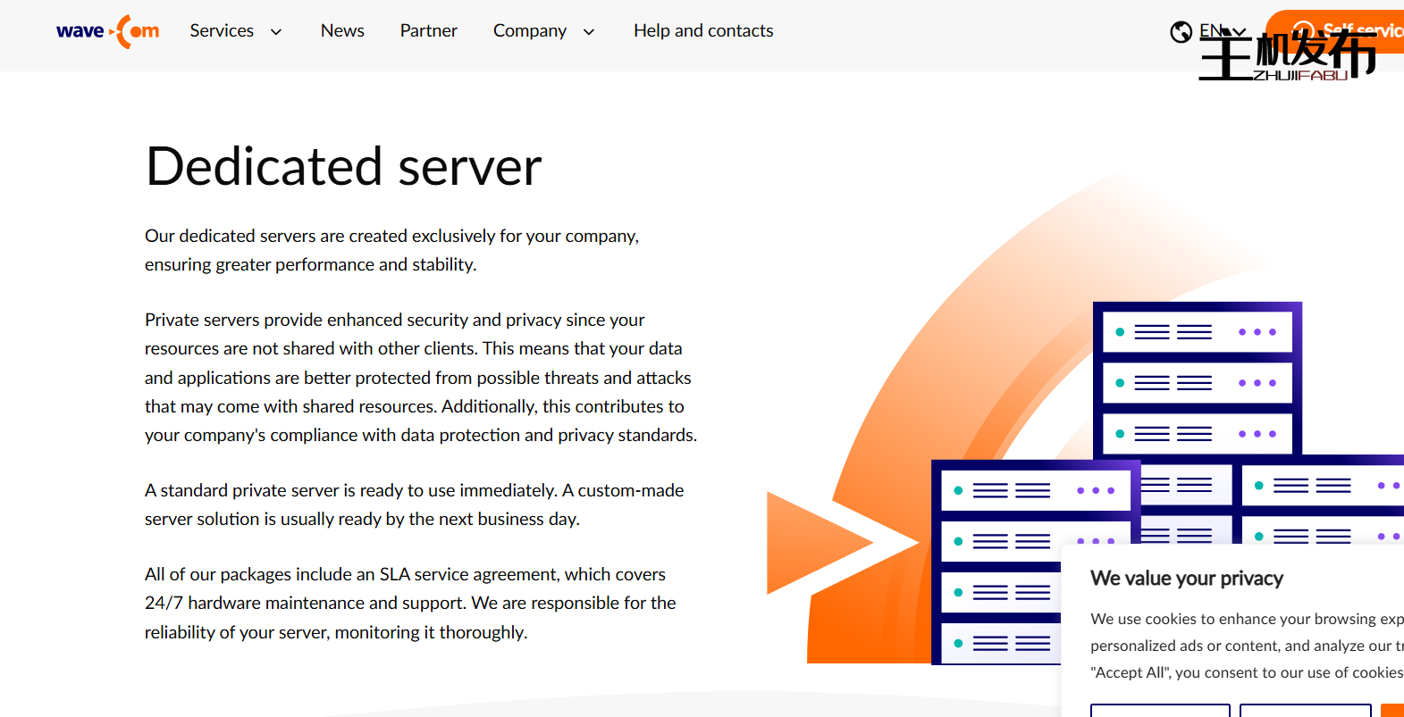The width and height of the screenshot is (1404, 717).
Task: Click the first outlined cookie banner button
Action: click(x=1159, y=710)
